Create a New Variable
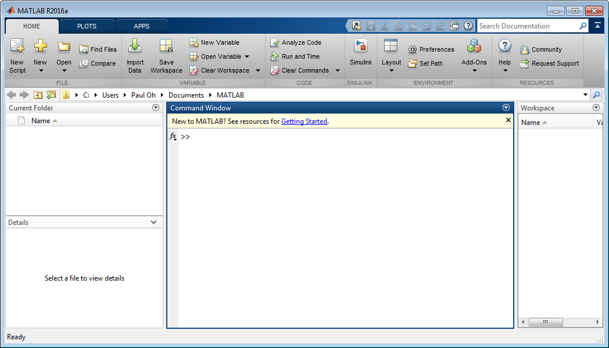The height and width of the screenshot is (348, 609). (214, 42)
